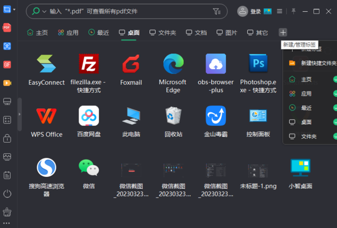This screenshot has width=337, height=228.
Task: Switch to the 其它 tab
Action: tap(257, 33)
